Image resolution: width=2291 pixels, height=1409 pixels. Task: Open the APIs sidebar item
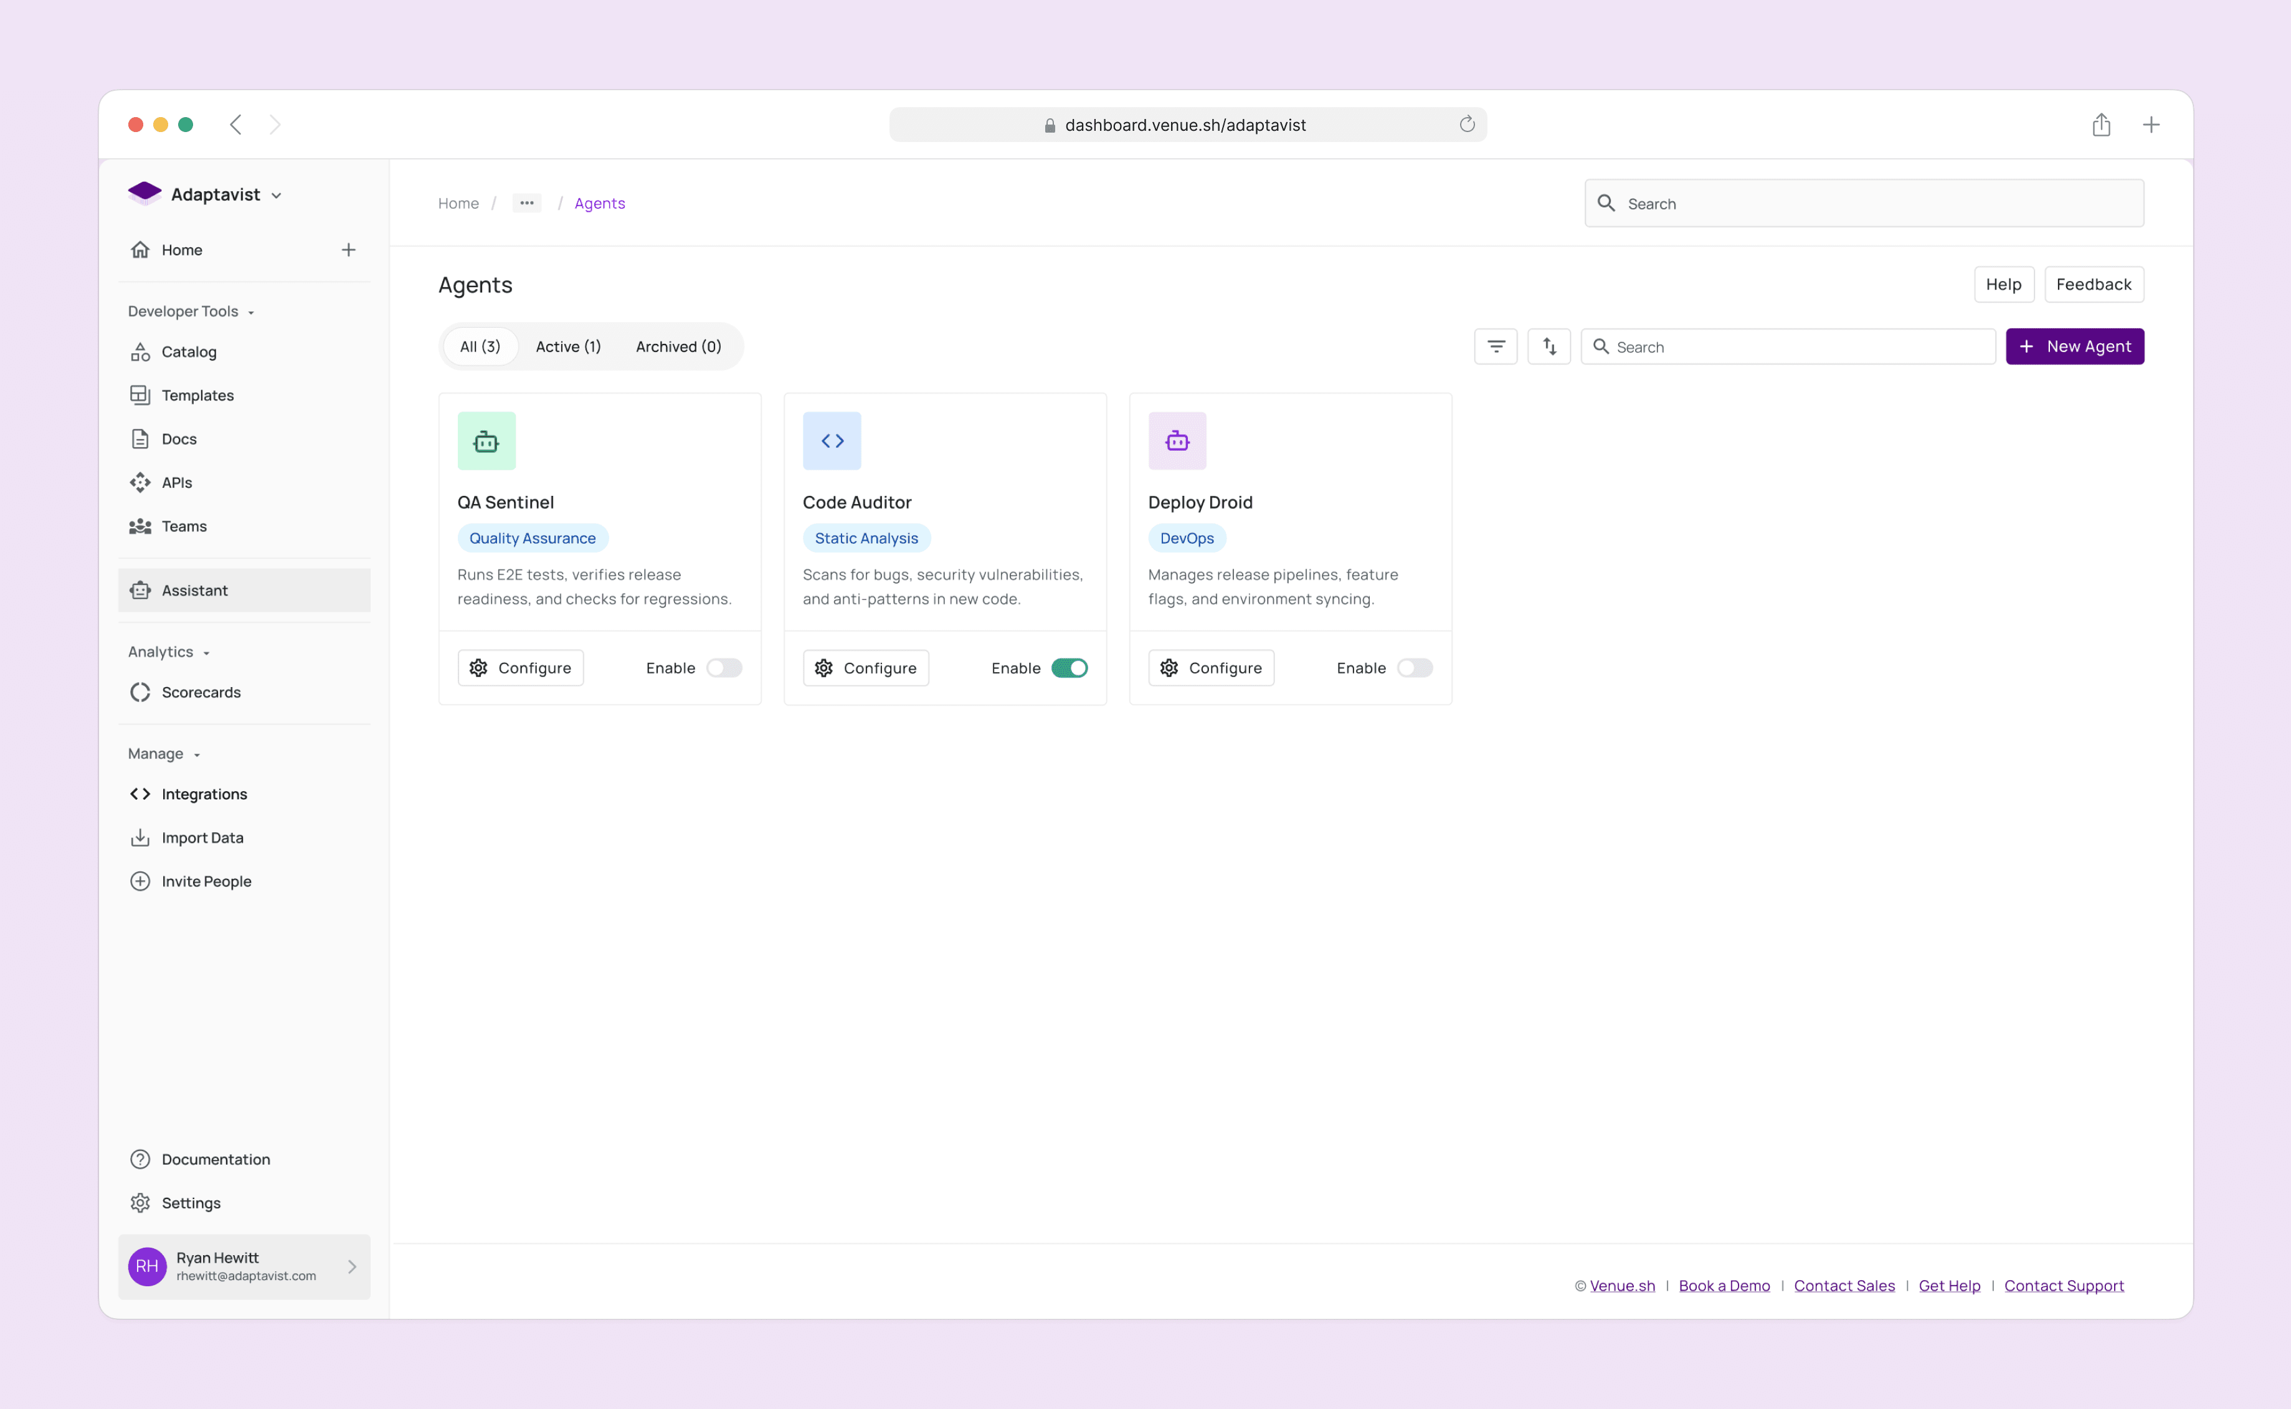[x=177, y=483]
